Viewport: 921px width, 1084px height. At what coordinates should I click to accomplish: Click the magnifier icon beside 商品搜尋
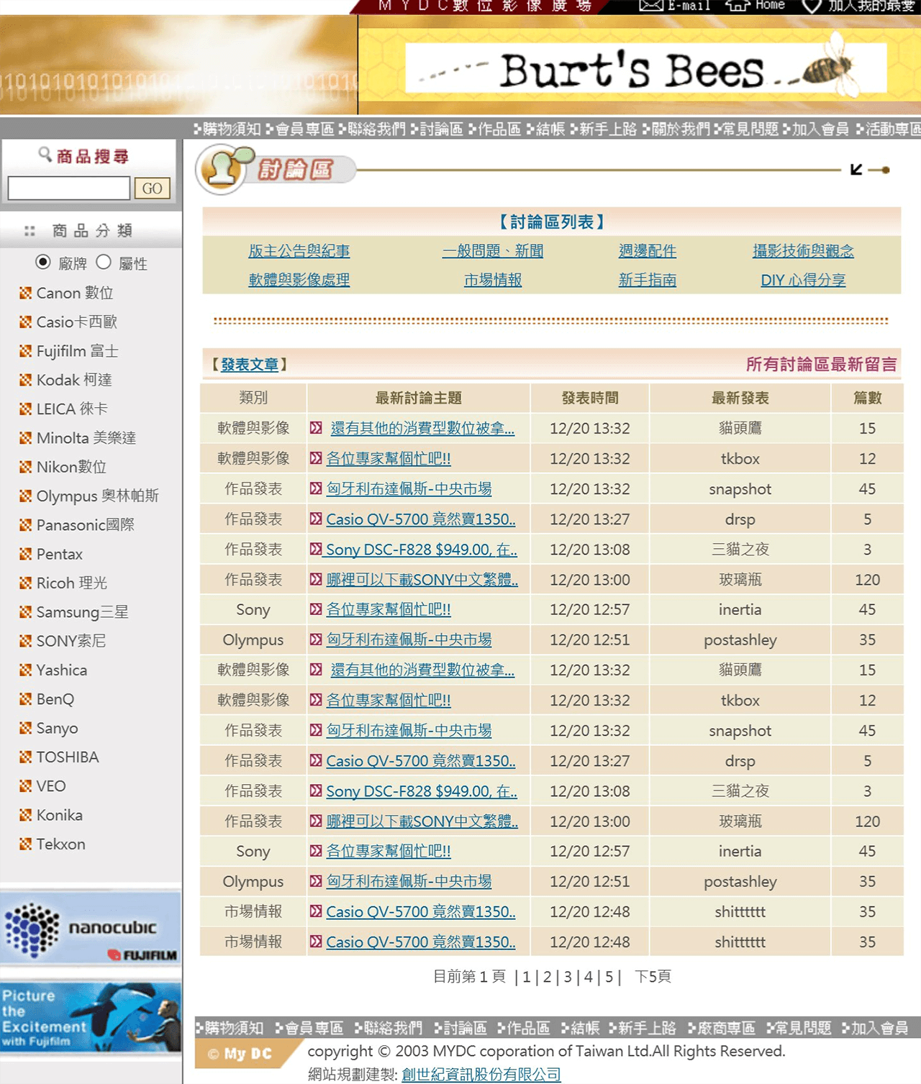click(45, 154)
